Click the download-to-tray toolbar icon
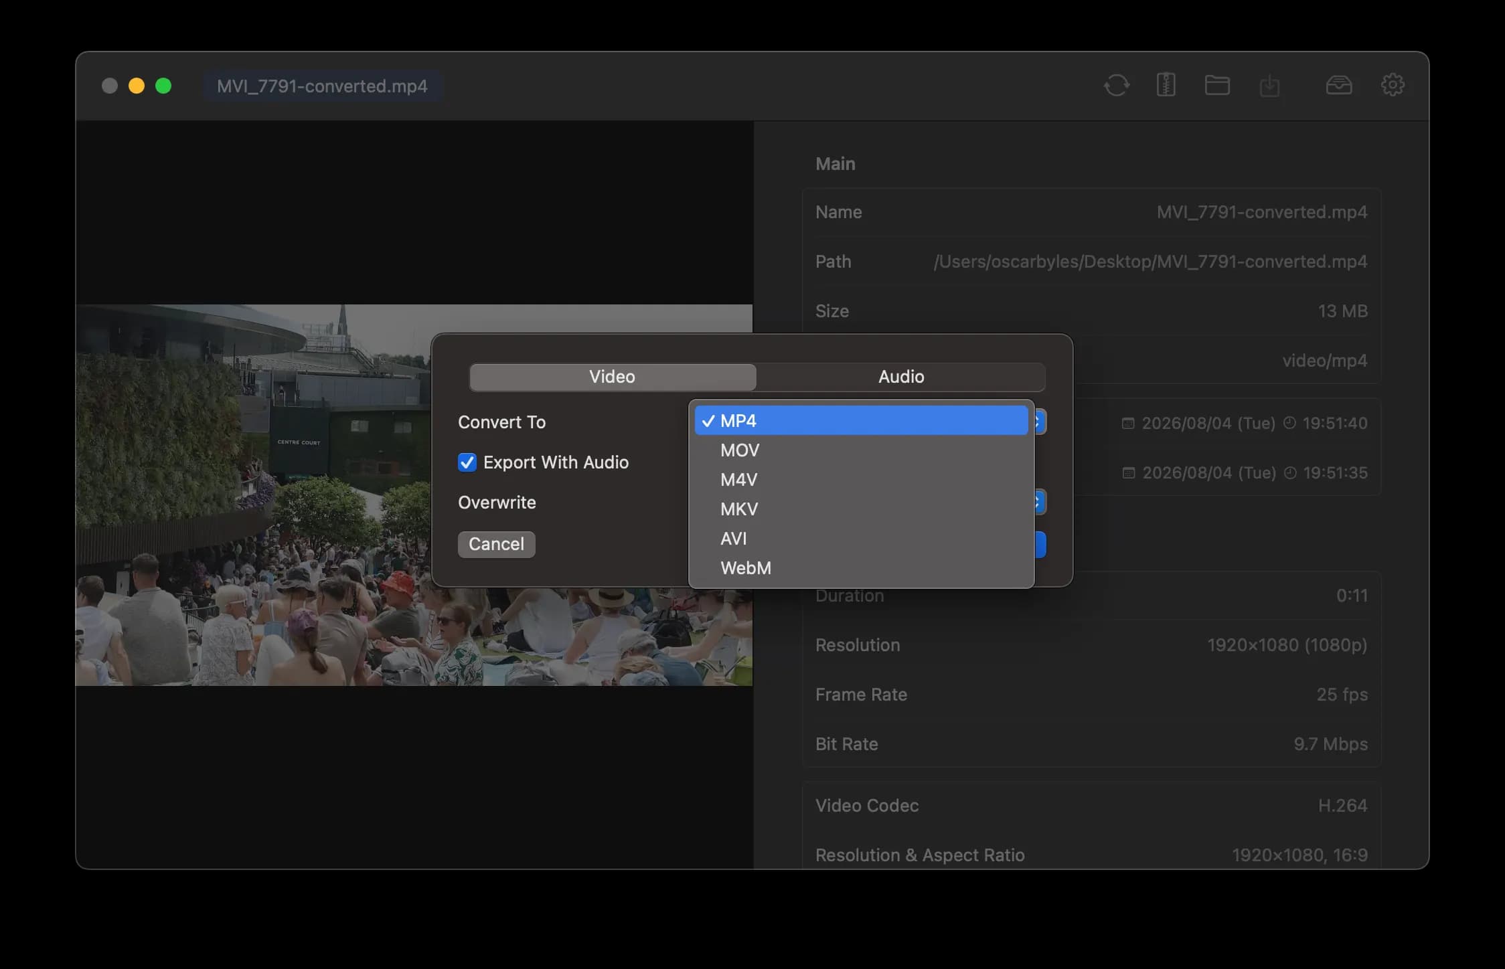Screen dimensions: 1505x969 [1269, 86]
